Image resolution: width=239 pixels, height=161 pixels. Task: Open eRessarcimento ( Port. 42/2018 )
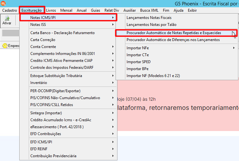68,127
